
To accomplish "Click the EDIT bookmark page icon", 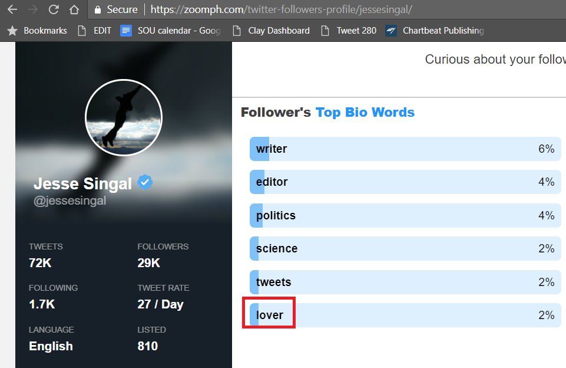I will (x=82, y=31).
